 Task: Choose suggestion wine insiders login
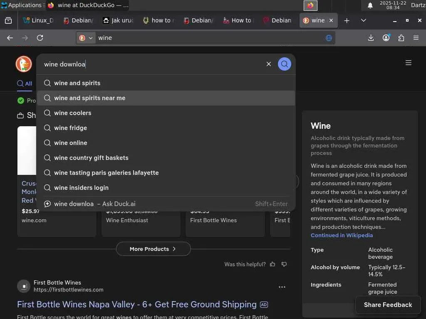166,187
